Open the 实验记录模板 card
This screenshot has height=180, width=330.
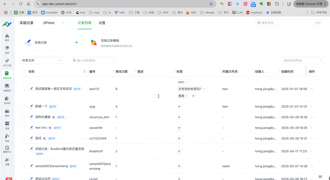[118, 43]
